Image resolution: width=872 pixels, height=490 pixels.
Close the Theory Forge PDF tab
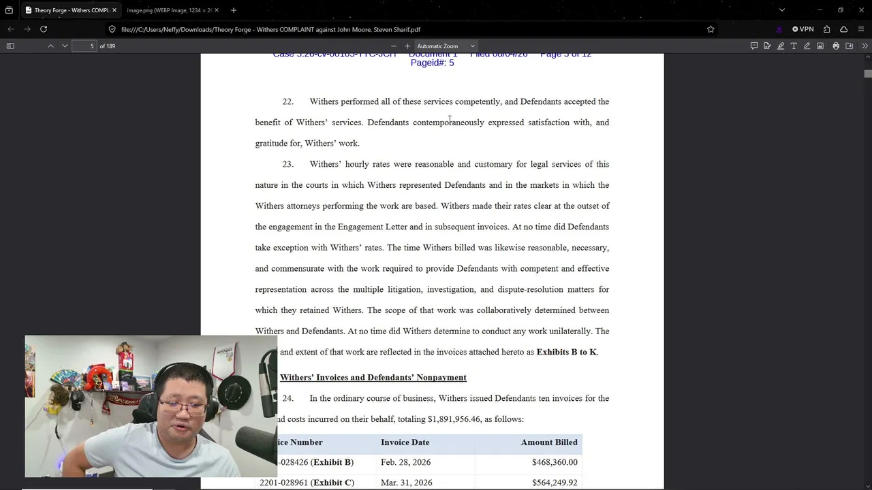[x=114, y=10]
